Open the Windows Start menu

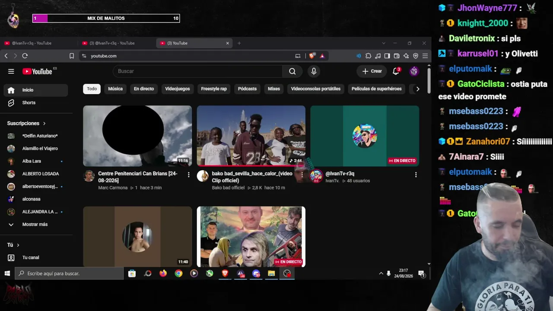[7, 273]
